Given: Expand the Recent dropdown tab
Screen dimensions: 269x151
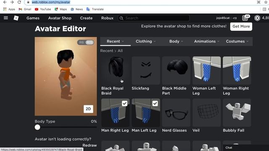Looking at the screenshot, I should point(115,42).
